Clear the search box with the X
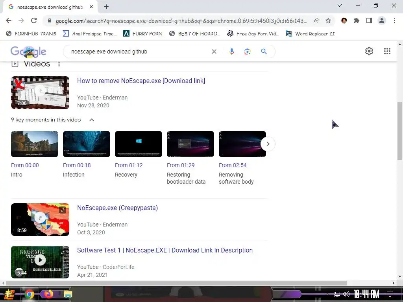 (214, 52)
